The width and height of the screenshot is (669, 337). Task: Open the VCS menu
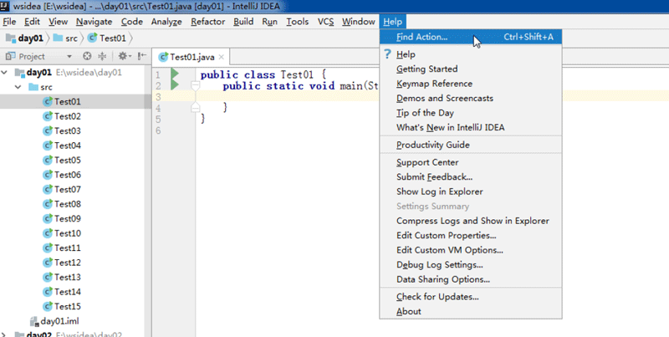325,22
